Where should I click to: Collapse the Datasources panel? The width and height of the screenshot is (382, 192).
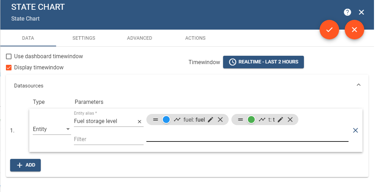(x=358, y=85)
